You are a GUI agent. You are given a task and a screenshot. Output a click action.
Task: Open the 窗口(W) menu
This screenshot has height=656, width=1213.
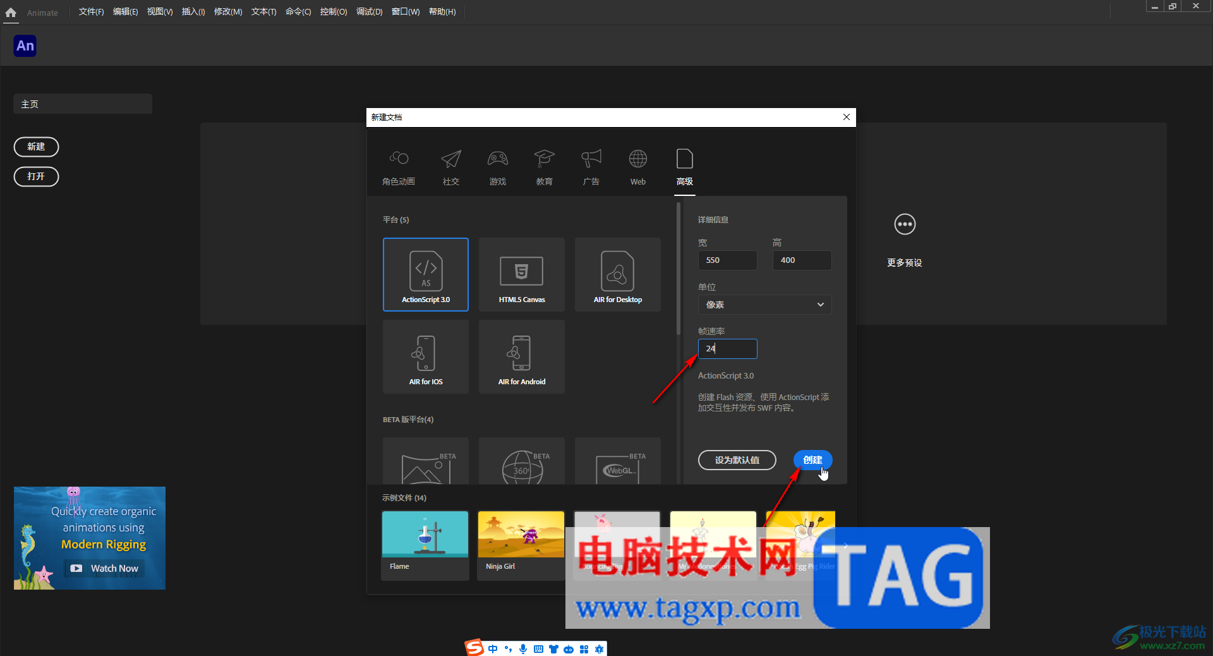coord(406,12)
